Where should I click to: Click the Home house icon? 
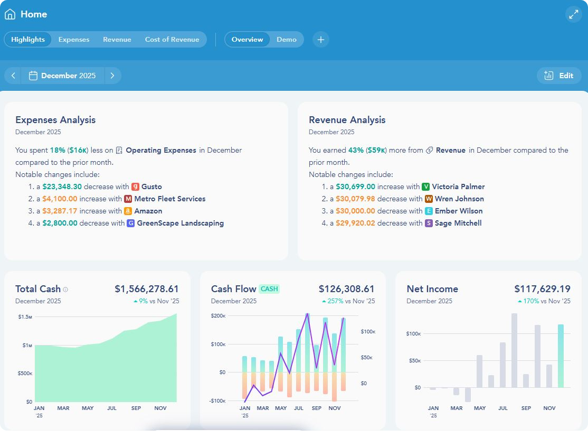[x=10, y=14]
